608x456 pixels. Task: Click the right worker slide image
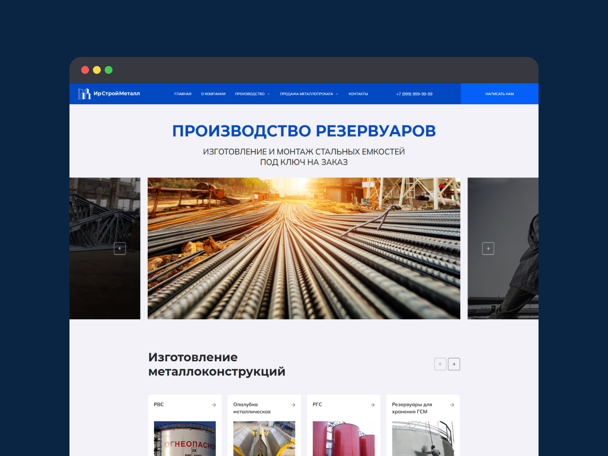pyautogui.click(x=503, y=248)
